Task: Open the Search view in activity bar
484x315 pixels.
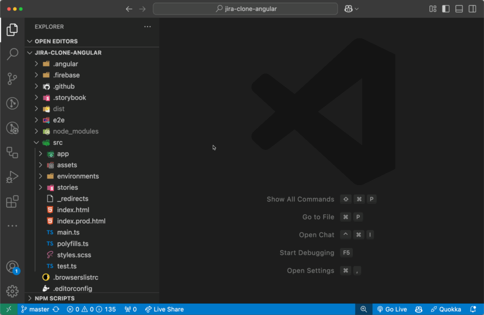Action: pyautogui.click(x=12, y=54)
